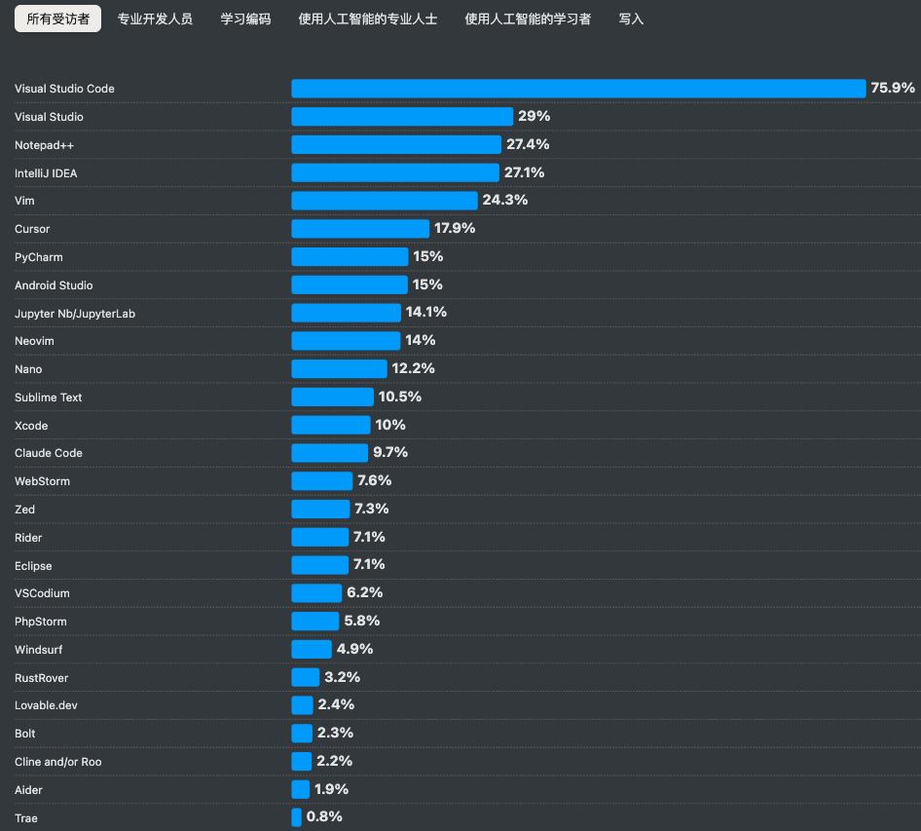Viewport: 921px width, 831px height.
Task: Click the Cursor percentage bar
Action: pos(360,228)
